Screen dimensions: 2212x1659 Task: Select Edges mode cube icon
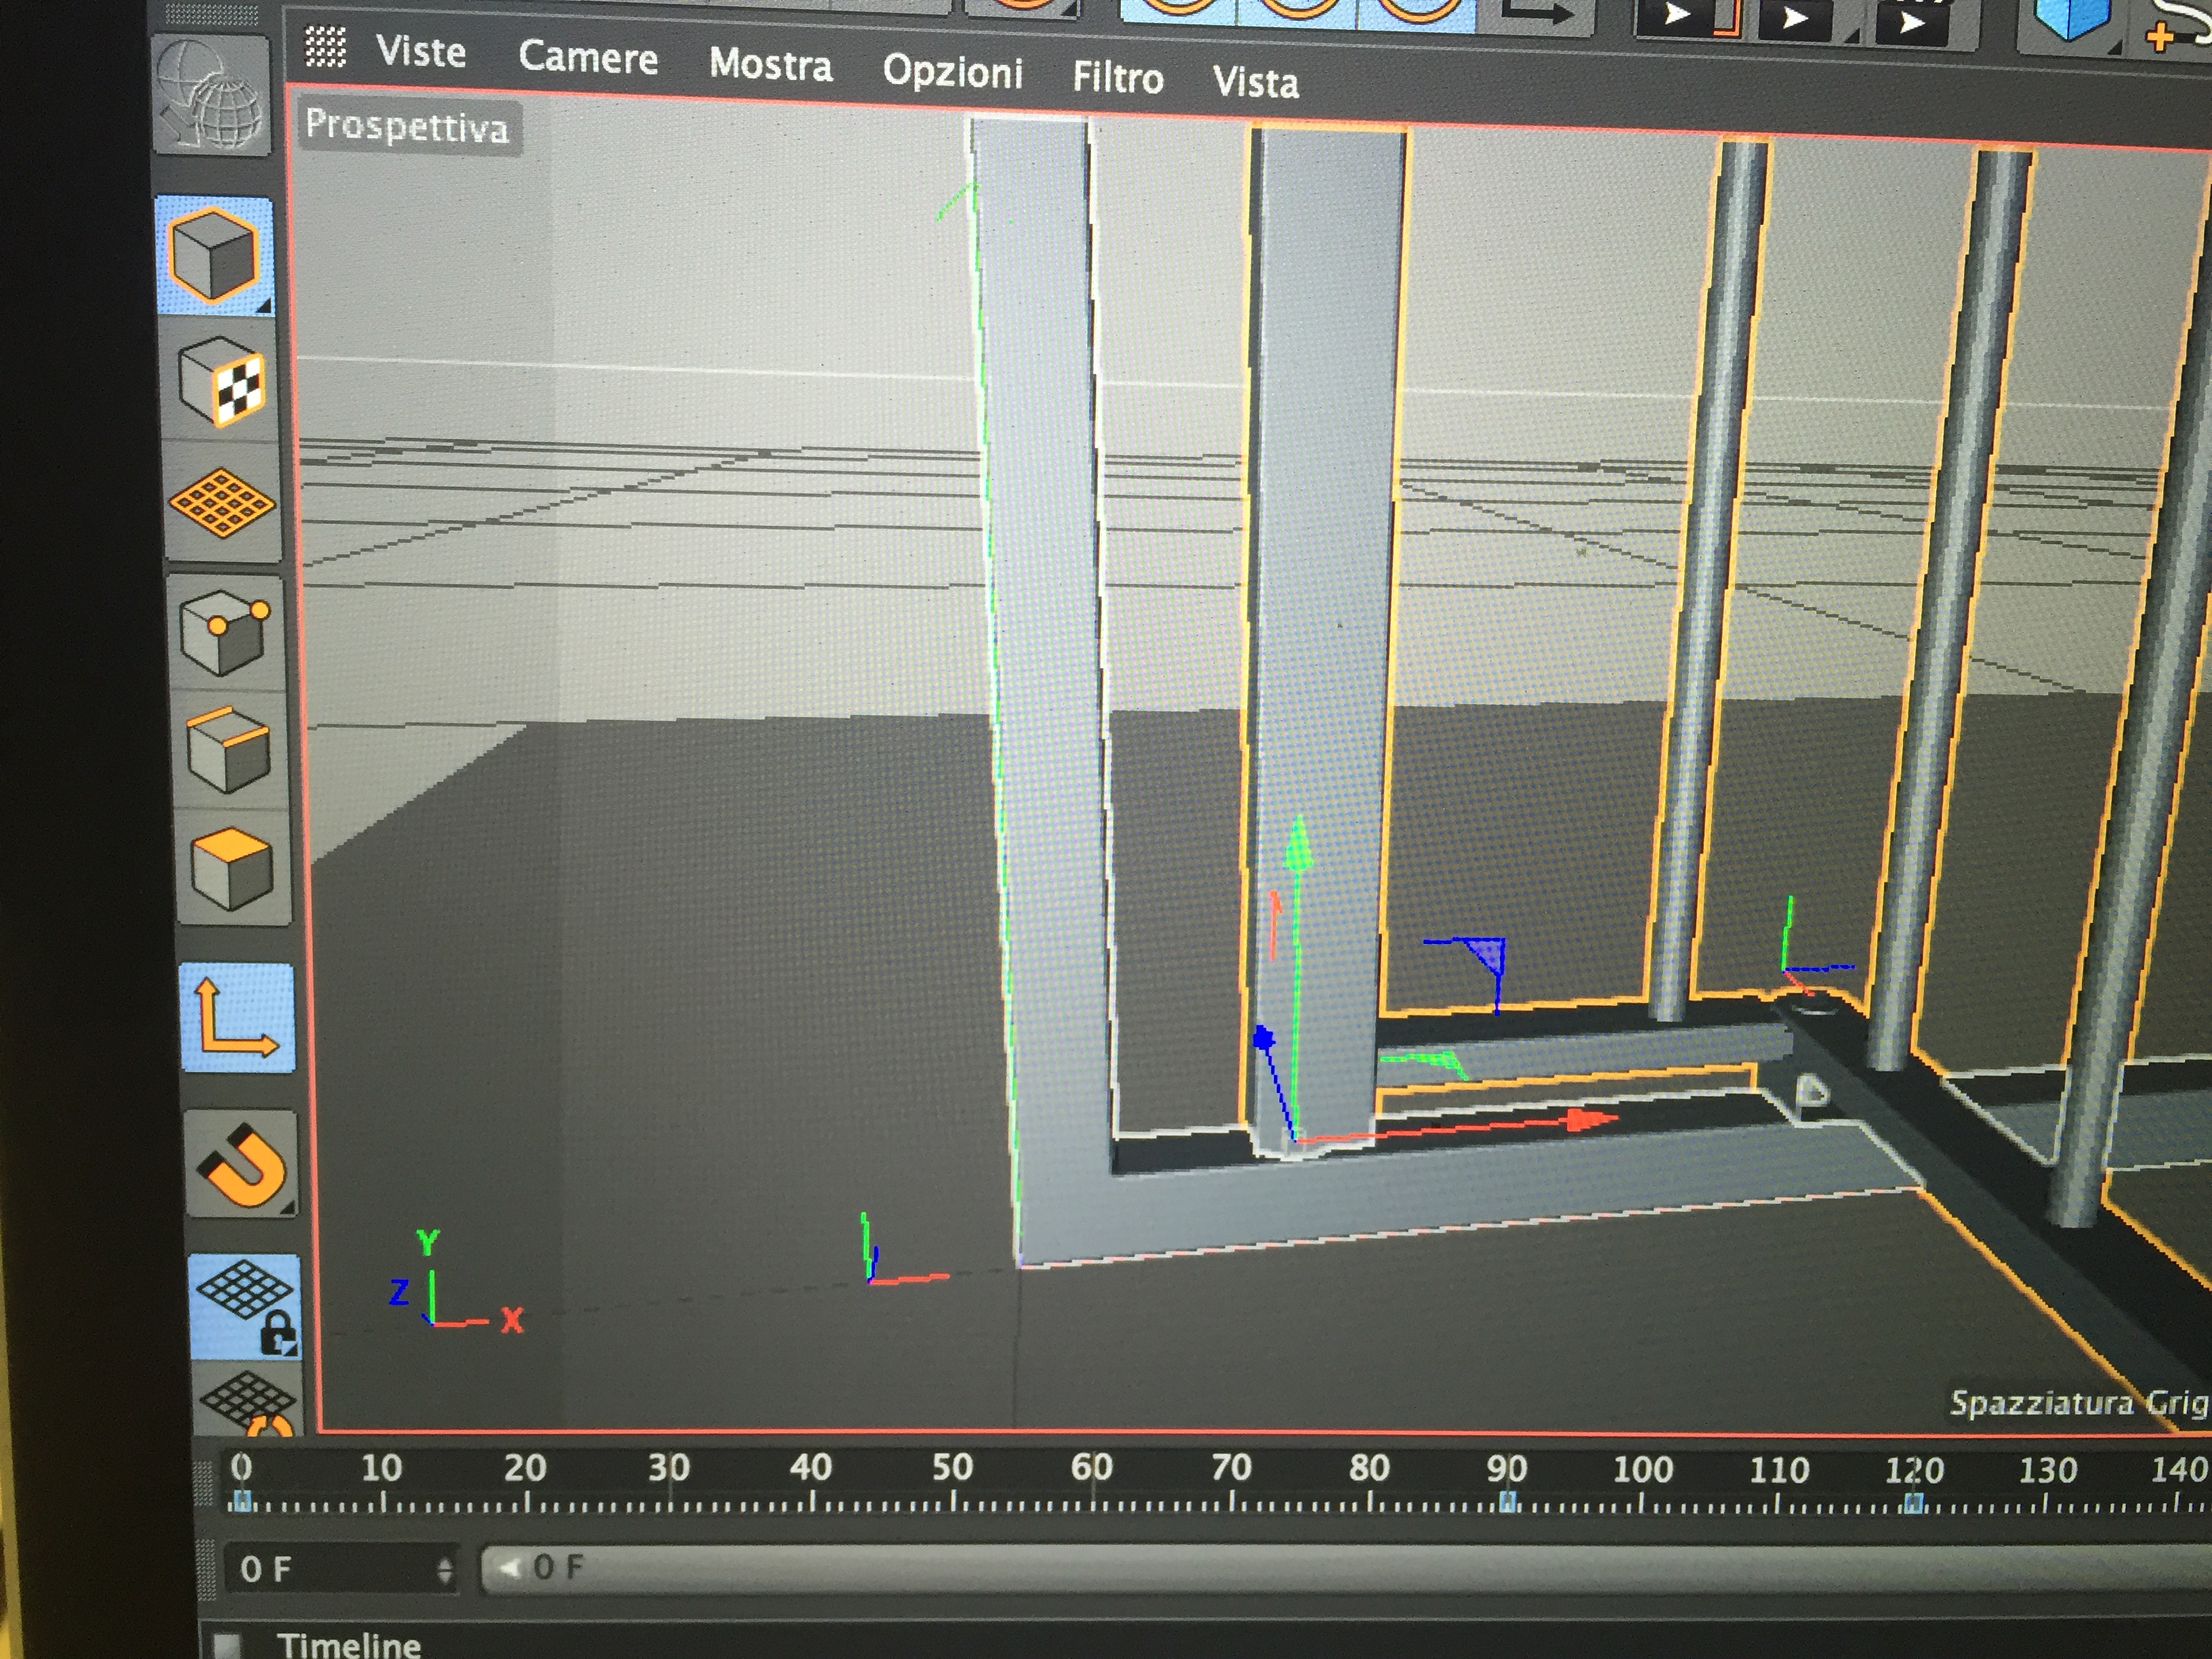[x=229, y=750]
